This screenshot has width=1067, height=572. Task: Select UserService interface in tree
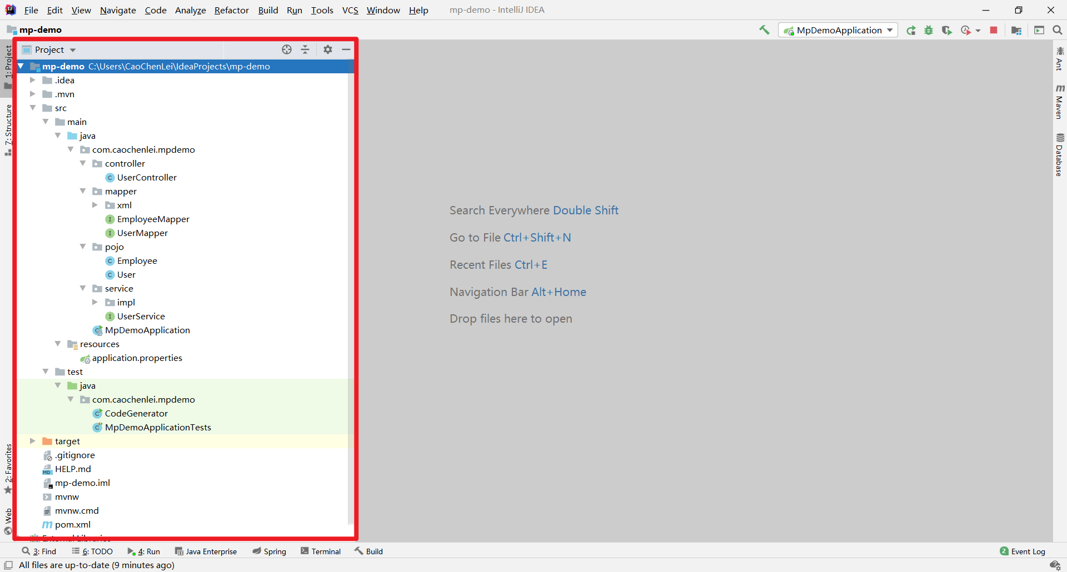click(x=141, y=317)
